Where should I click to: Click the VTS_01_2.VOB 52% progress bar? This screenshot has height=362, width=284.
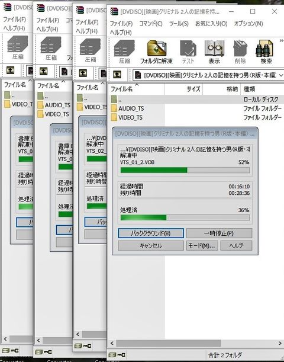click(x=185, y=171)
